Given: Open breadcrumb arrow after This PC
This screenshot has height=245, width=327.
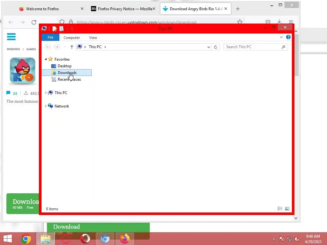Looking at the screenshot, I should click(x=105, y=47).
